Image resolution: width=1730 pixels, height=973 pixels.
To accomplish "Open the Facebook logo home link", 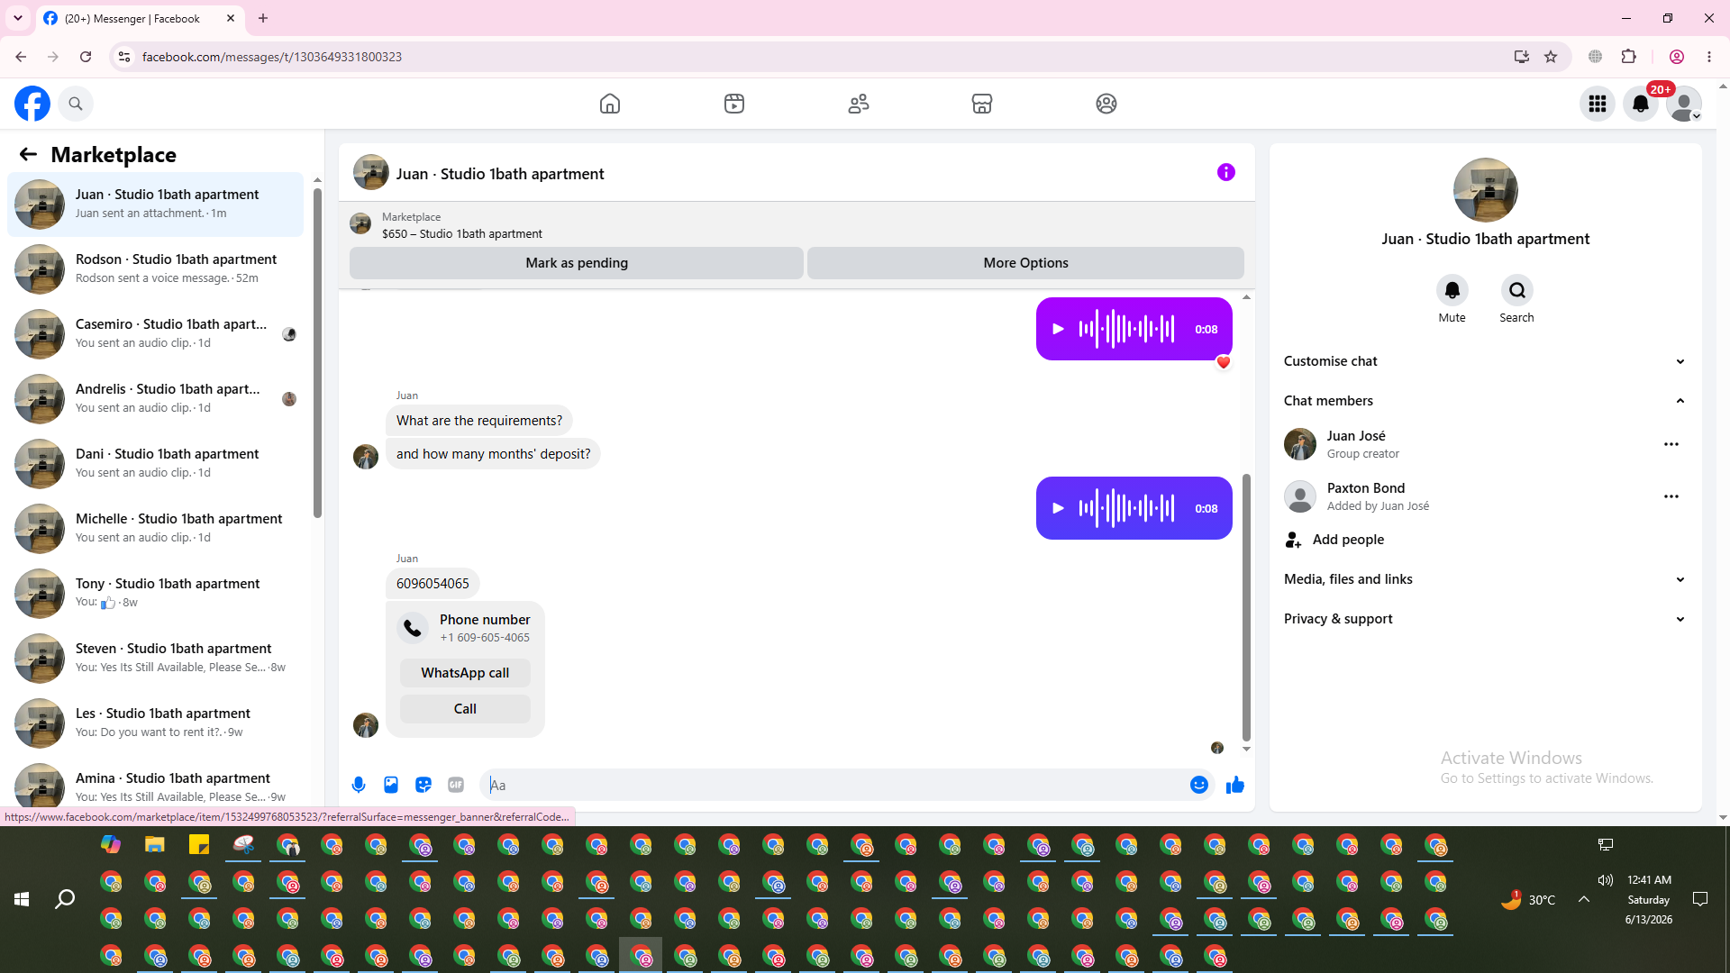I will tap(32, 104).
